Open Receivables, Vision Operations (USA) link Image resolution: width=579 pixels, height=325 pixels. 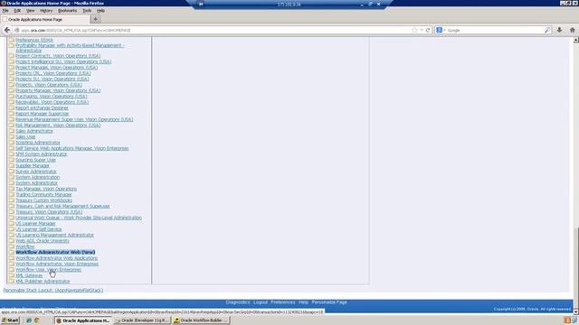pyautogui.click(x=52, y=102)
